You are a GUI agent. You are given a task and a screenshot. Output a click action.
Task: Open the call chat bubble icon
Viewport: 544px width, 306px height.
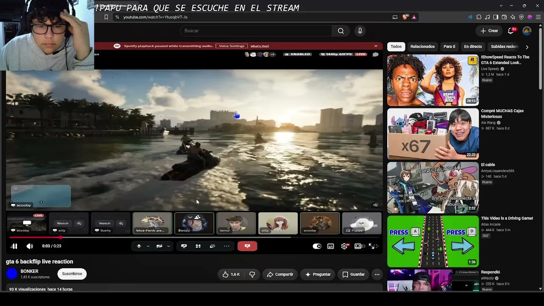376,54
